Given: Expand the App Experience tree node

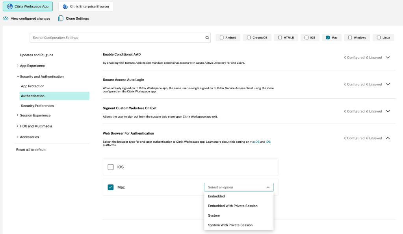Looking at the screenshot, I should click(x=17, y=66).
